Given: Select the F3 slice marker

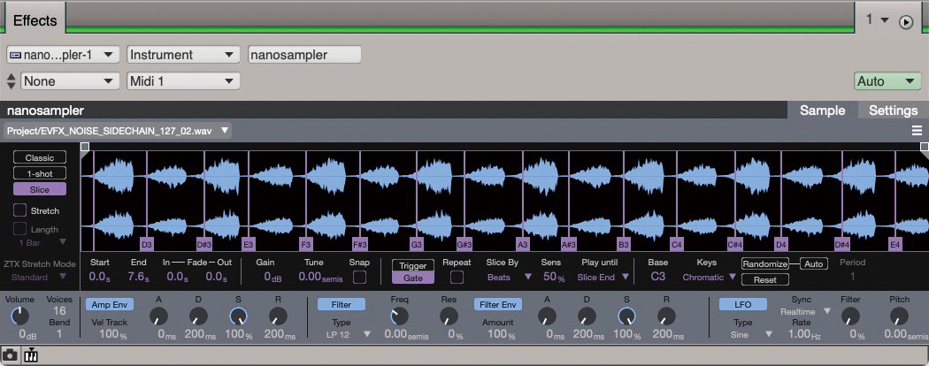Looking at the screenshot, I should (x=306, y=244).
